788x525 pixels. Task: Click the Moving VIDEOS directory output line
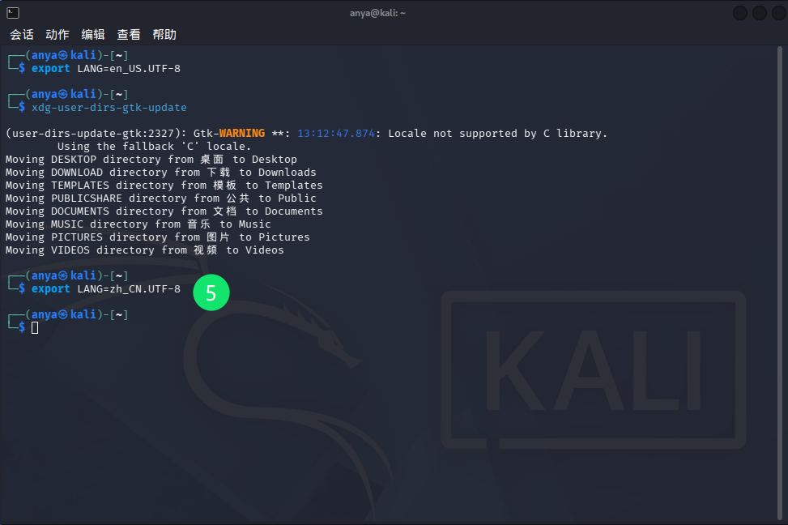click(144, 250)
